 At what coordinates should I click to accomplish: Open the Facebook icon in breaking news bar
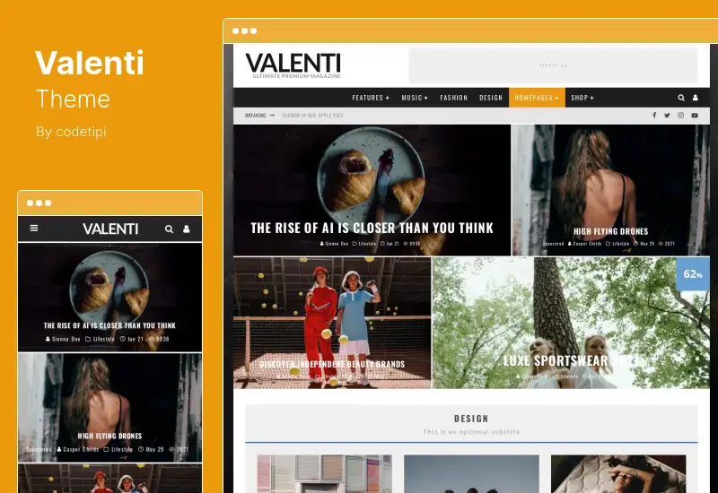click(x=654, y=116)
